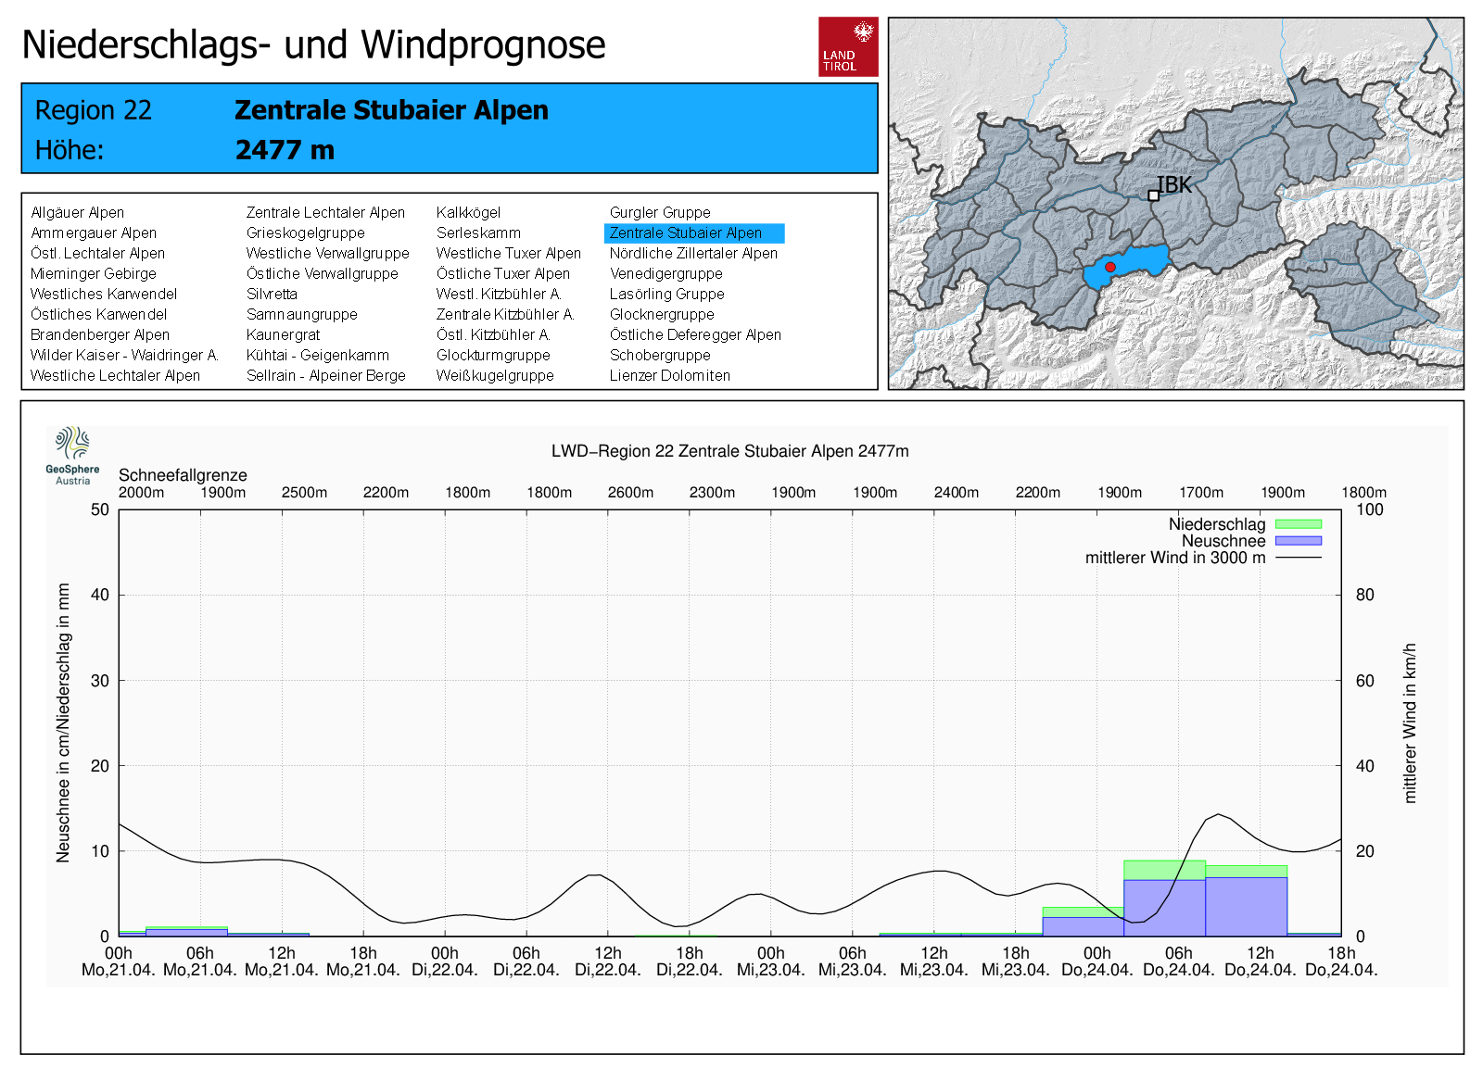Open the Kalkkögel region forecast
This screenshot has width=1483, height=1068.
[468, 213]
